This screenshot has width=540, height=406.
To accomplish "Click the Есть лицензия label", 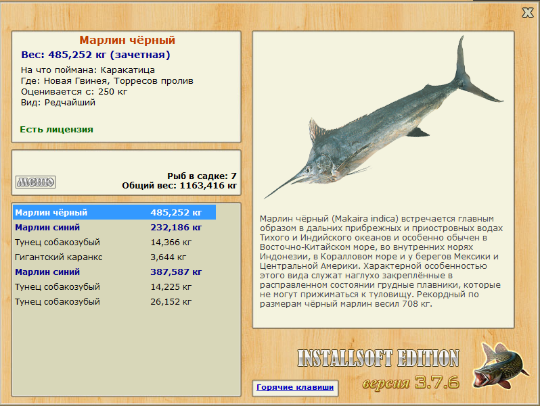I will [56, 130].
